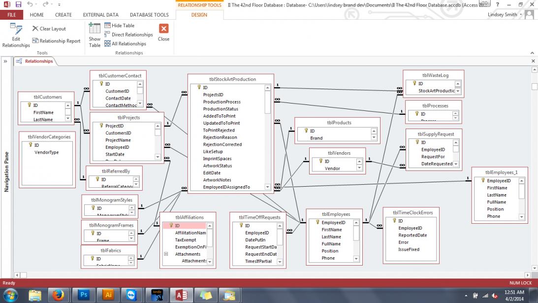Close the Relationships design view

pos(164,33)
